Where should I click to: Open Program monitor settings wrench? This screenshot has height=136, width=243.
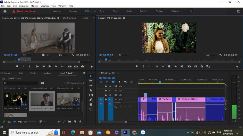[x=220, y=55]
